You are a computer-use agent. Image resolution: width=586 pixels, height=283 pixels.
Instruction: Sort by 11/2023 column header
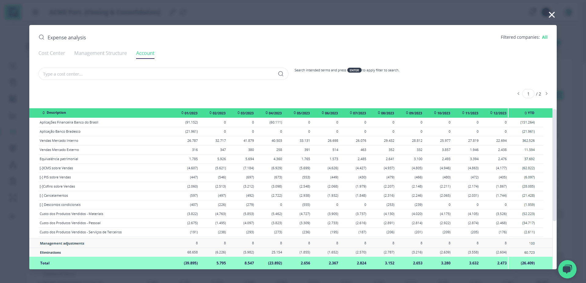(x=470, y=113)
